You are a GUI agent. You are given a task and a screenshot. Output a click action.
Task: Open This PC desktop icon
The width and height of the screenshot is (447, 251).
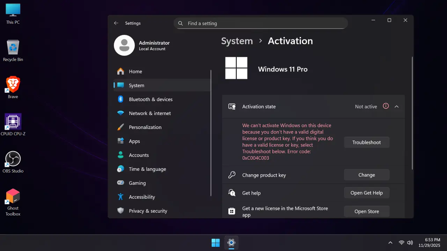pos(13,14)
